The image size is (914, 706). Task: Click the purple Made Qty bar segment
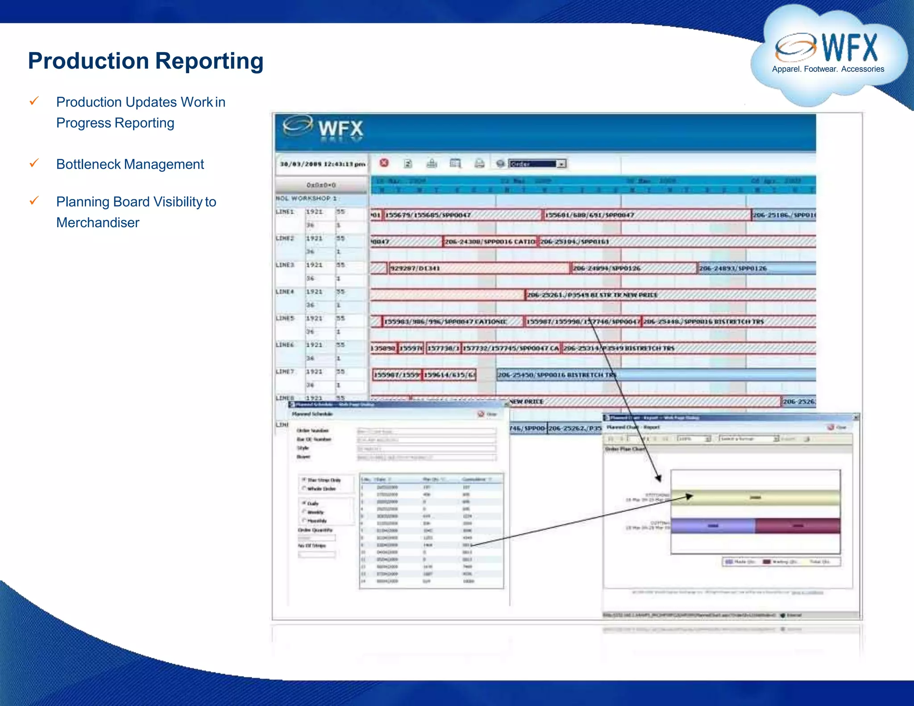tap(713, 526)
